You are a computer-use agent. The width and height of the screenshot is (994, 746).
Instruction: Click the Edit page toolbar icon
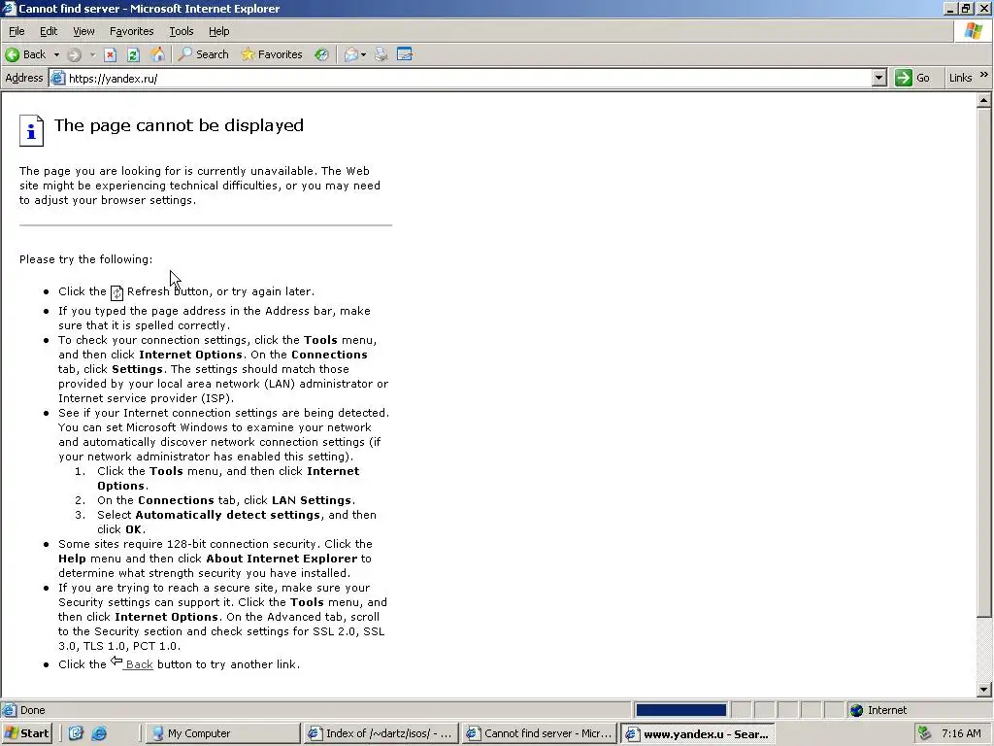pyautogui.click(x=405, y=54)
